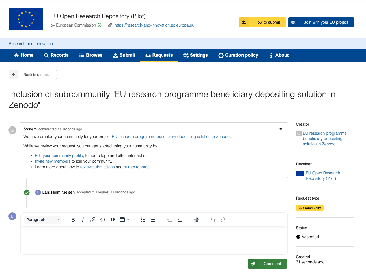The height and width of the screenshot is (273, 366).
Task: Increase indent in editor
Action: click(x=180, y=220)
